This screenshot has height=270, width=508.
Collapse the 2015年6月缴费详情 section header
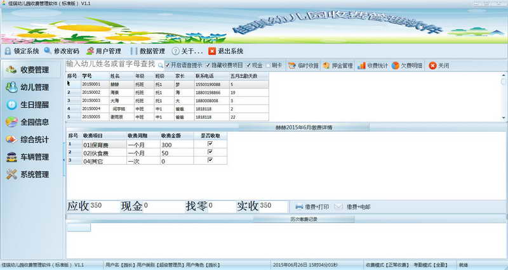[286, 127]
